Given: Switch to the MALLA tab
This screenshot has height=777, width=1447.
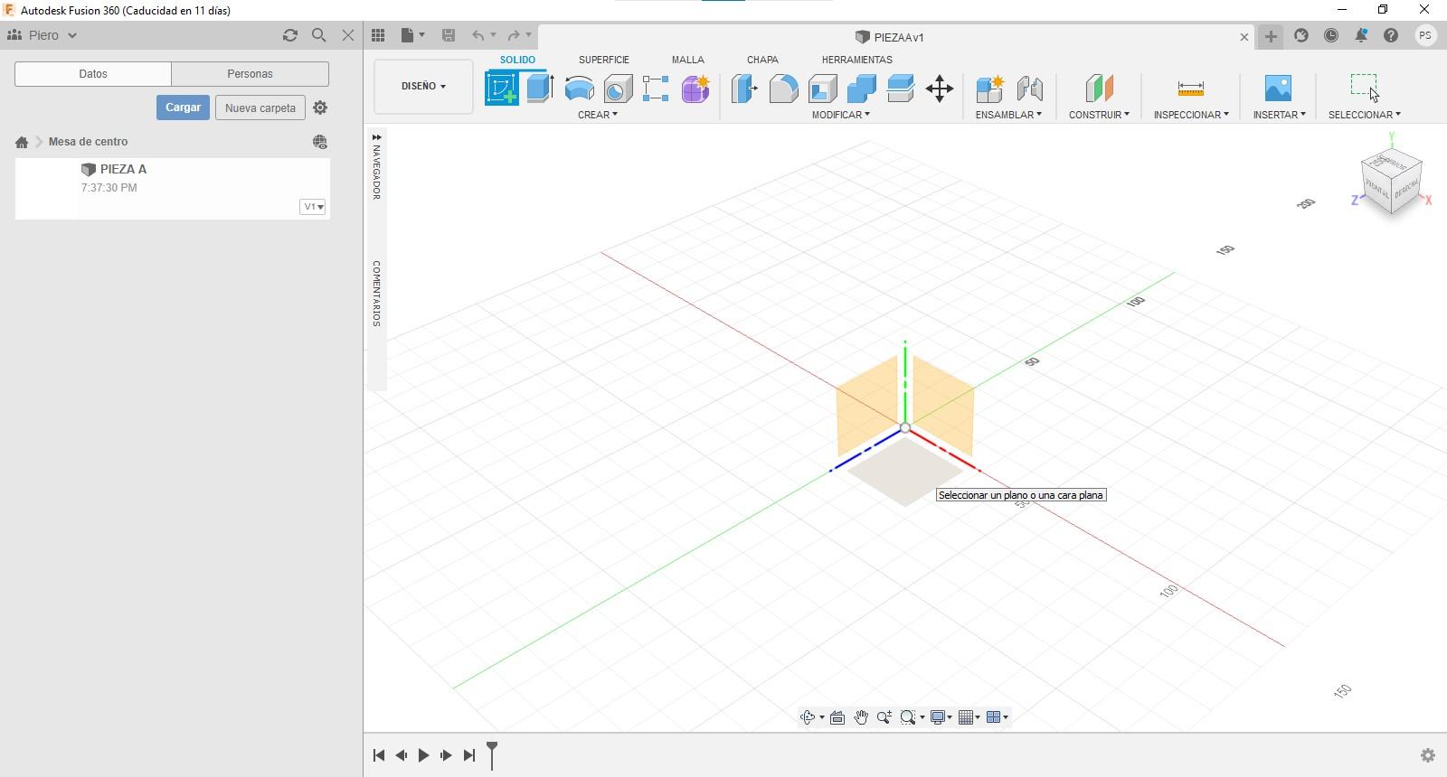Looking at the screenshot, I should [687, 60].
